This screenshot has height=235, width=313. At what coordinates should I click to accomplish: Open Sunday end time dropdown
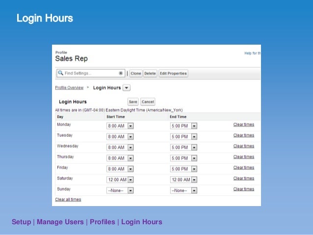pos(183,190)
